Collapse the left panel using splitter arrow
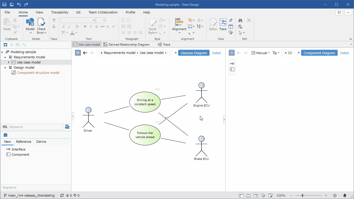Screen dimensions: 354x199 click(x=73, y=116)
